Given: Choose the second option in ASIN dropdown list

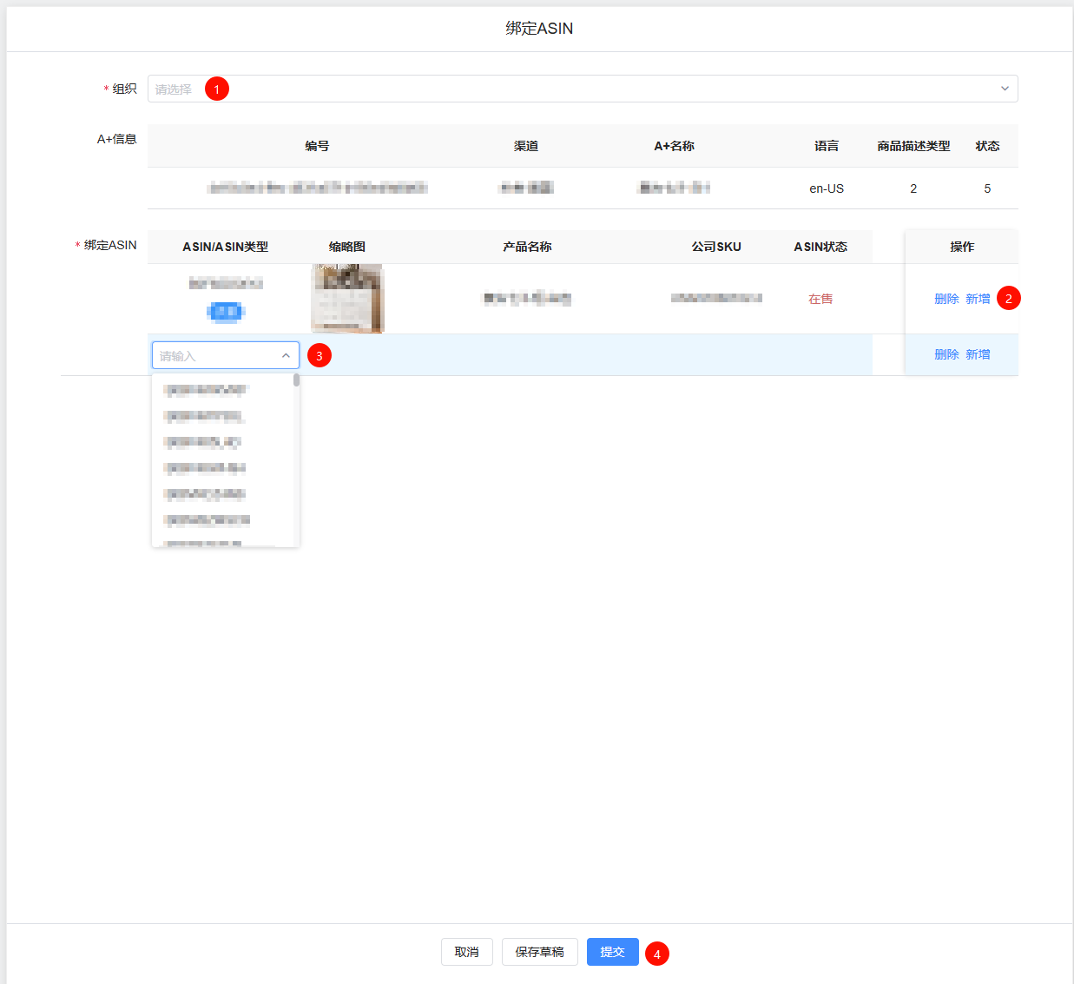Looking at the screenshot, I should 204,416.
